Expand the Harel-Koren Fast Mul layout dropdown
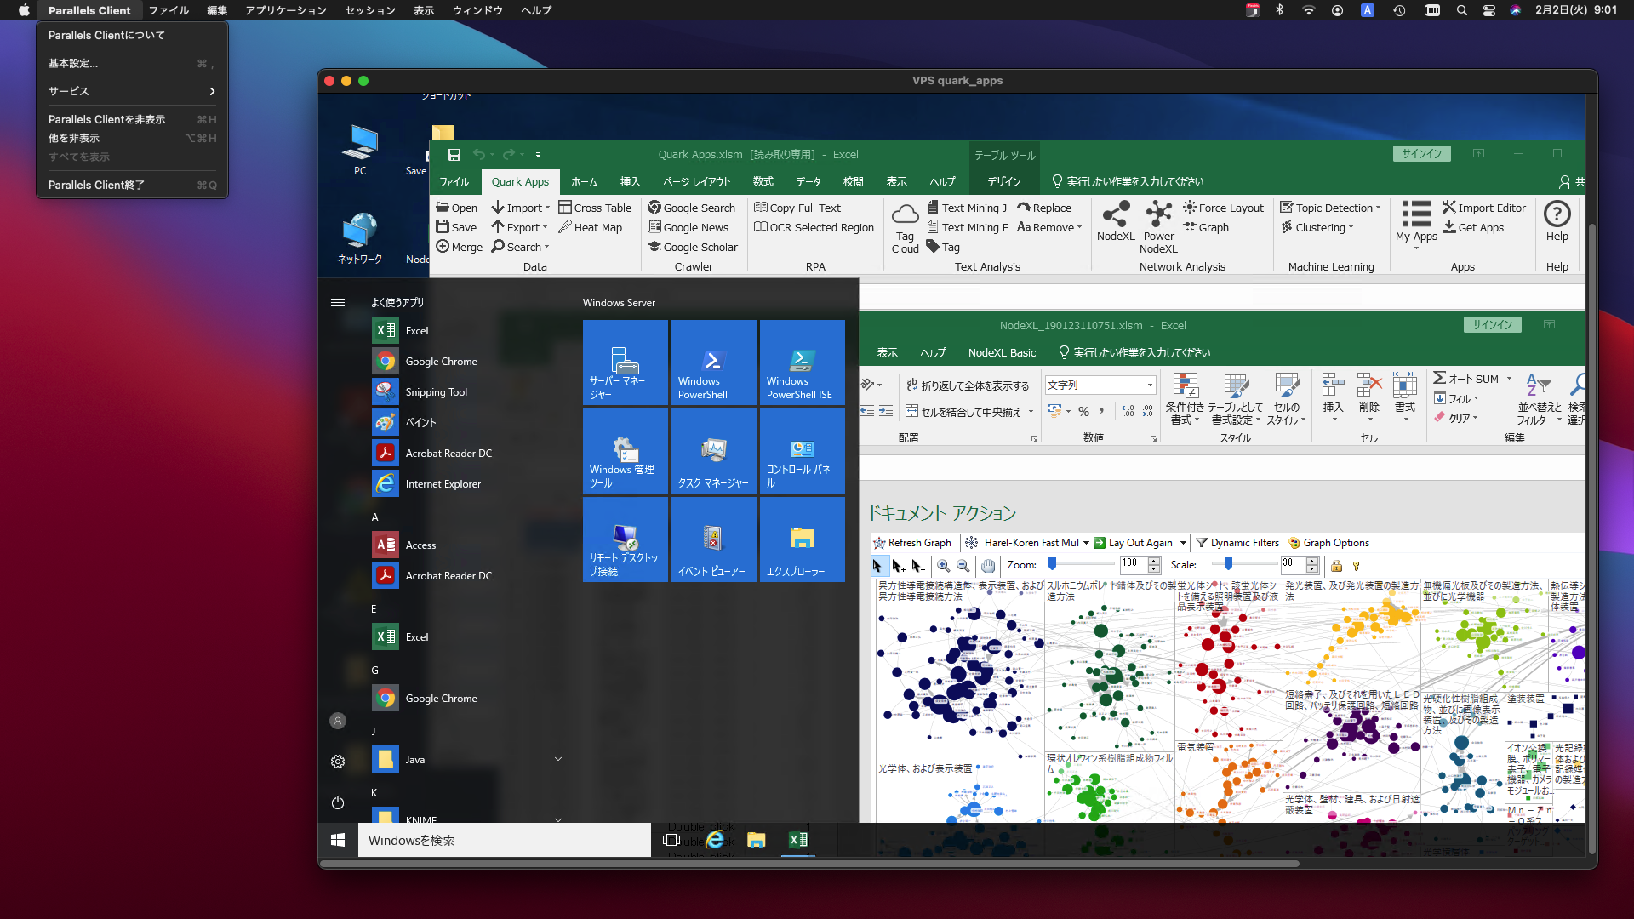This screenshot has height=919, width=1634. [1086, 543]
